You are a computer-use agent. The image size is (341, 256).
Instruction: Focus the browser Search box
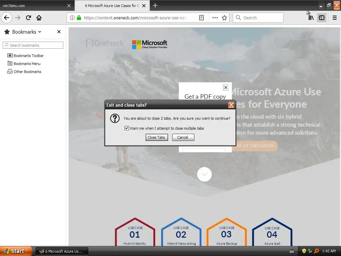tap(258, 18)
